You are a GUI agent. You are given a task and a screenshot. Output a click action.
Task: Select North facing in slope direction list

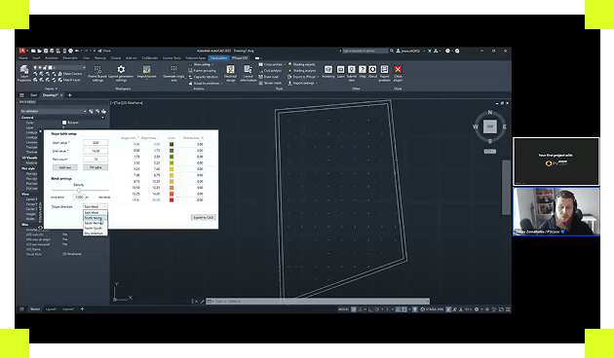(96, 218)
